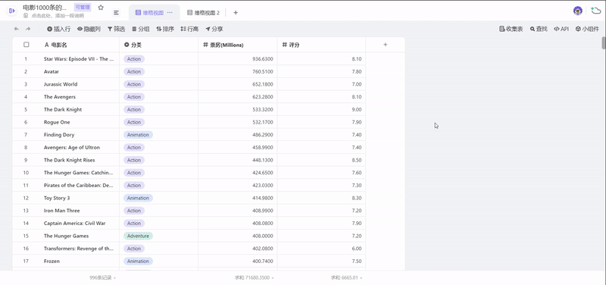The image size is (606, 285).
Task: Select the Frozen name cell
Action: pos(80,261)
